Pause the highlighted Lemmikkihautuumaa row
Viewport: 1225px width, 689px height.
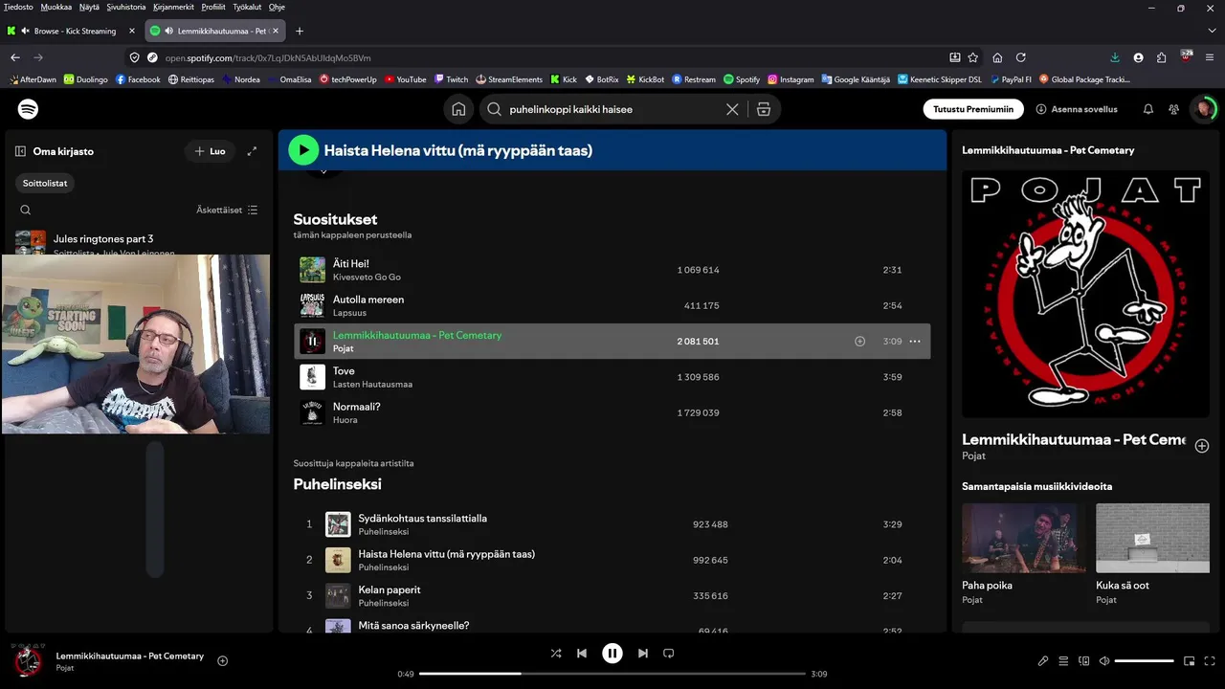tap(313, 342)
